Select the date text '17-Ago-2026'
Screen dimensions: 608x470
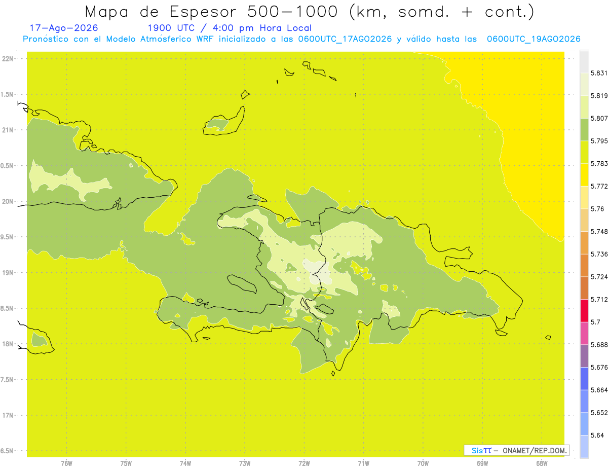click(64, 28)
